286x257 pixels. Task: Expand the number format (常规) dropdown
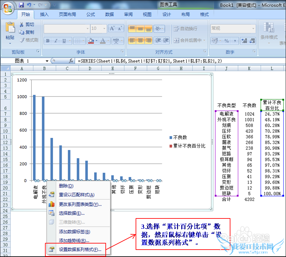pos(254,29)
